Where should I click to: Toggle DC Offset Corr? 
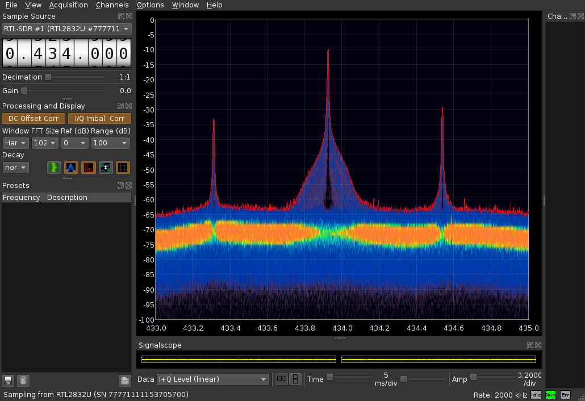tap(33, 119)
